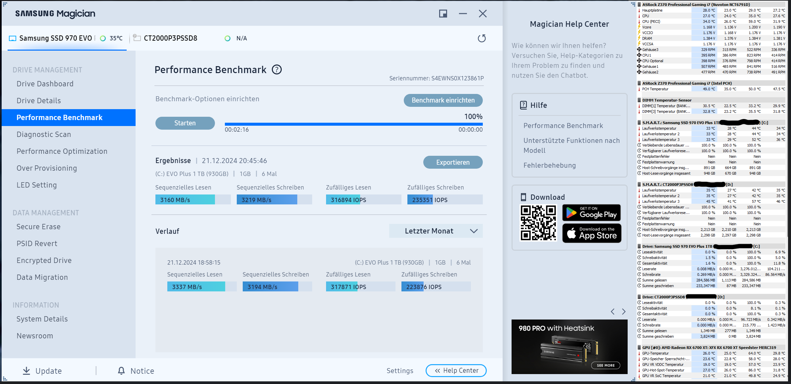Click the 3219 MB/s sequential write bar
This screenshot has width=791, height=384.
click(x=274, y=200)
